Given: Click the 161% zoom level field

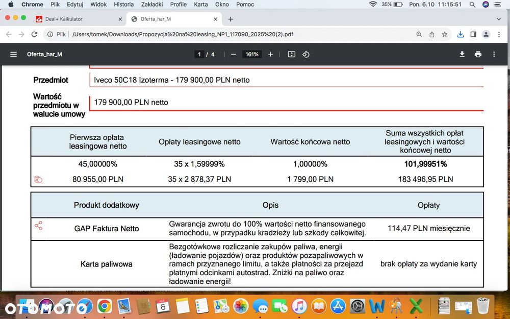Looking at the screenshot, I should (x=252, y=55).
